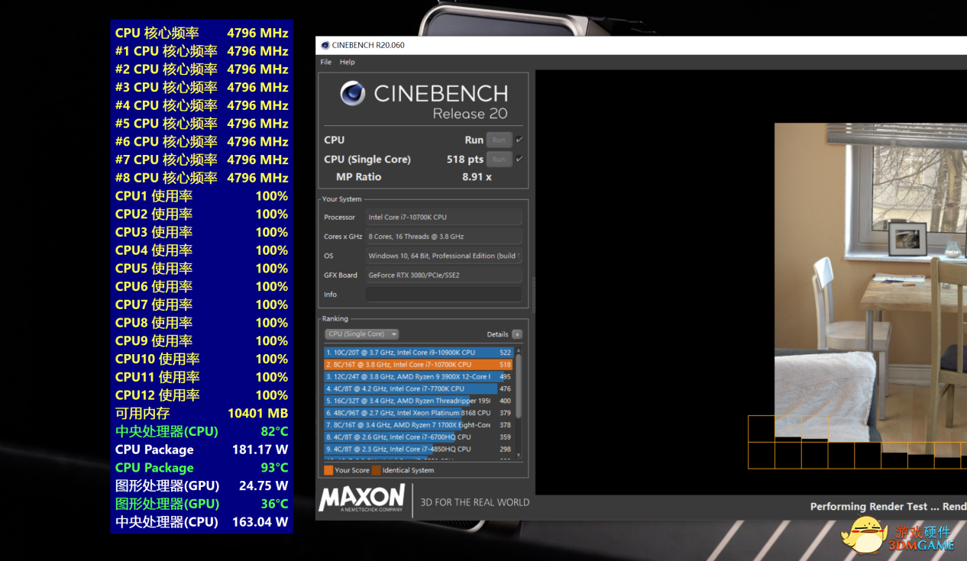Viewport: 967px width, 561px height.
Task: Click the 518 pts single core score
Action: coord(465,160)
